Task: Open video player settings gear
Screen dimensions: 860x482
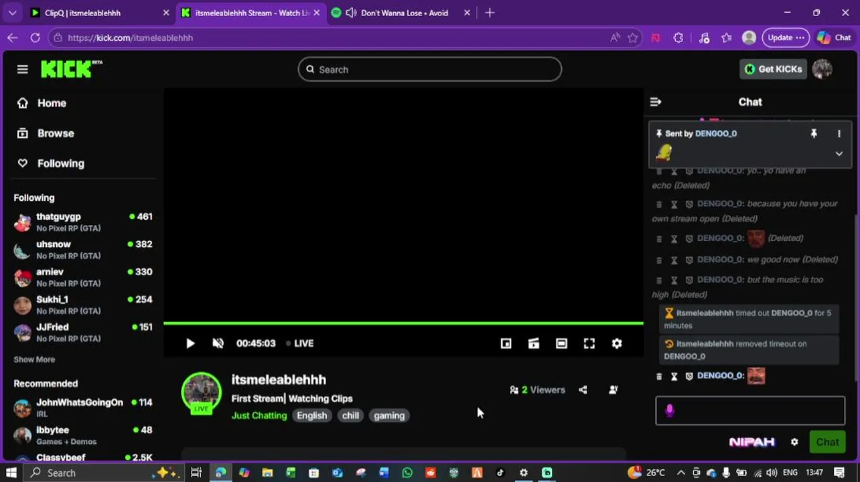Action: pyautogui.click(x=617, y=343)
